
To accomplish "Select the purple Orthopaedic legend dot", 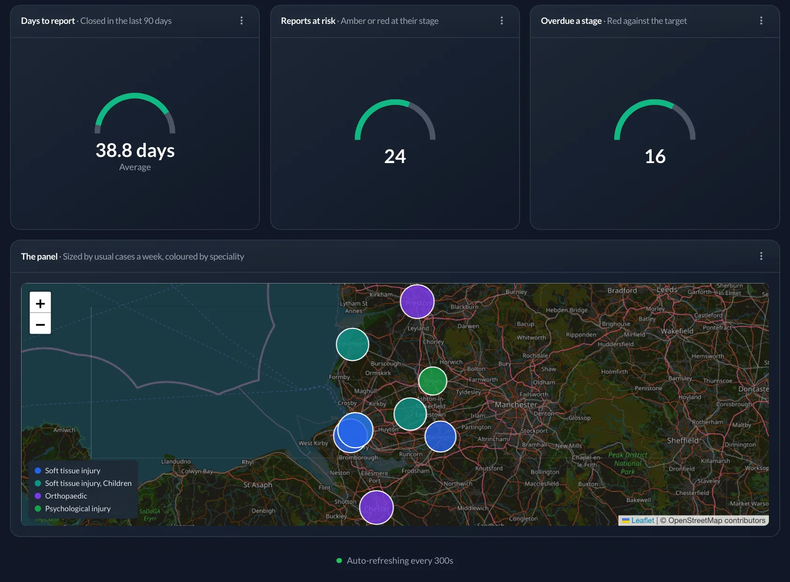I will pyautogui.click(x=38, y=496).
